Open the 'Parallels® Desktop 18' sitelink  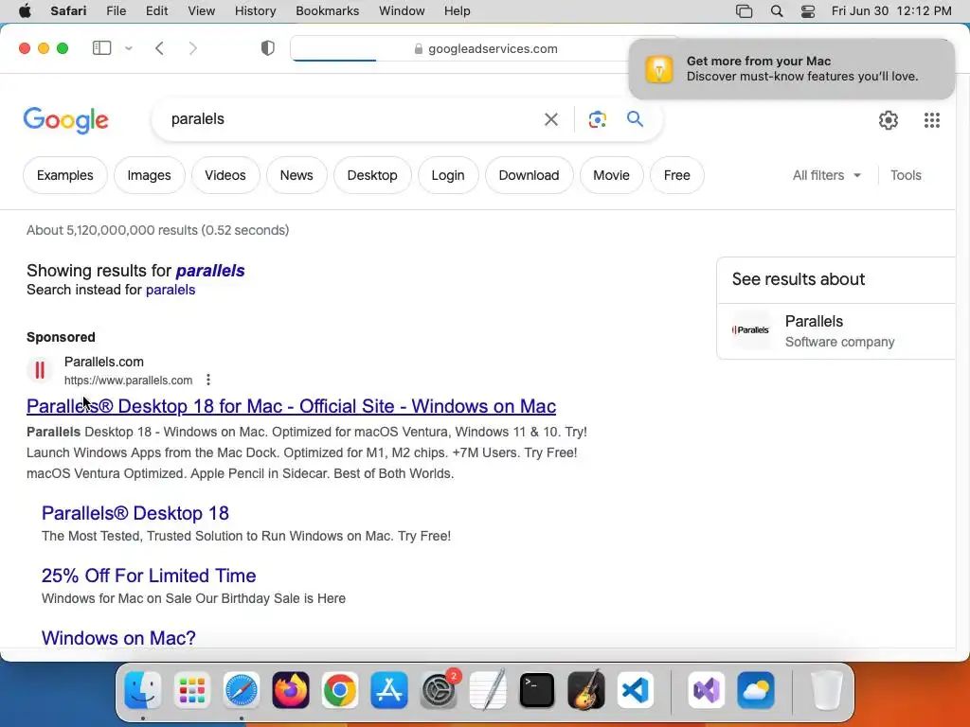coord(135,513)
